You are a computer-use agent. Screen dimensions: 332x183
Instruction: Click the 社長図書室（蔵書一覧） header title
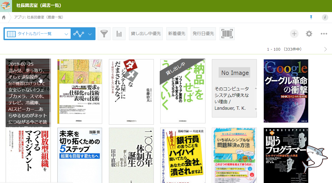pyautogui.click(x=39, y=6)
